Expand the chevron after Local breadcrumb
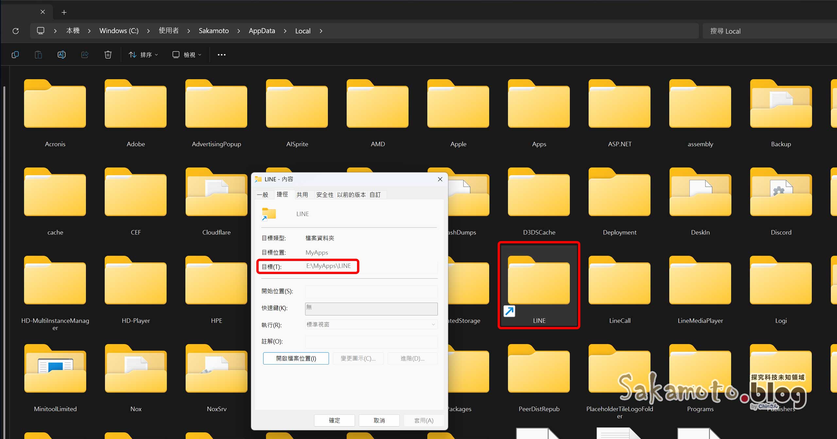Viewport: 837px width, 439px height. 321,31
